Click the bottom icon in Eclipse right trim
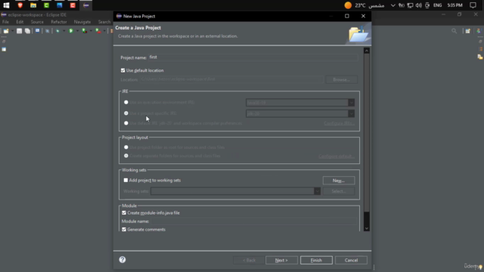The image size is (484, 272). 480,57
